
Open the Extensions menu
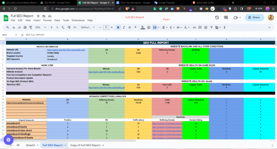(78, 20)
